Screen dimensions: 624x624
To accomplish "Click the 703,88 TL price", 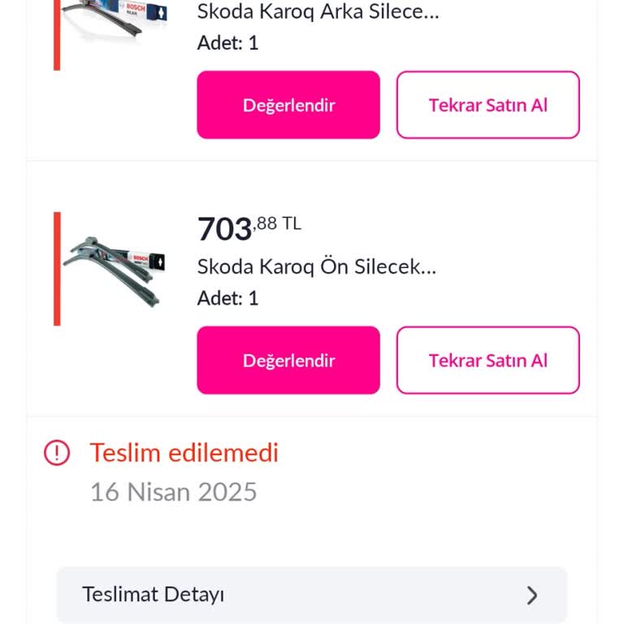I will (x=249, y=228).
